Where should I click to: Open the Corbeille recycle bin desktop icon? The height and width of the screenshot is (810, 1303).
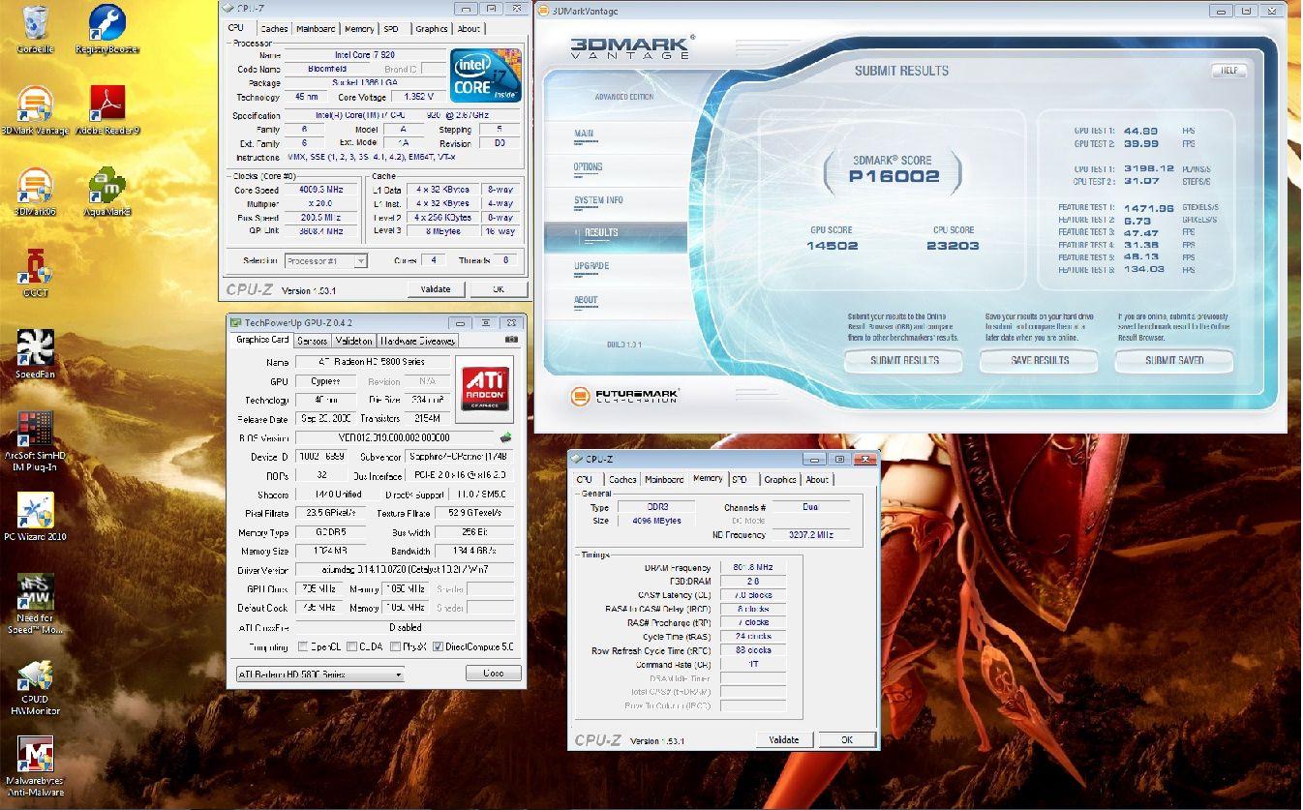pyautogui.click(x=35, y=29)
